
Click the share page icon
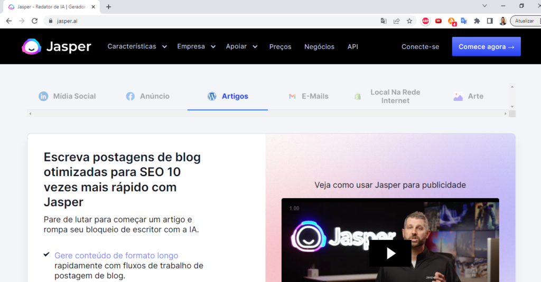point(396,21)
